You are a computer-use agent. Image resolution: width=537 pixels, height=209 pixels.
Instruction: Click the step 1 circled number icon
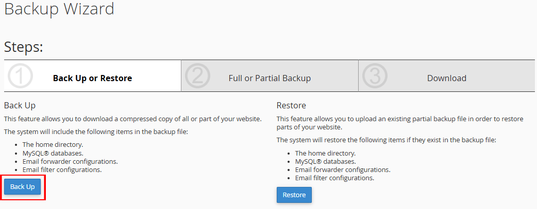[x=21, y=76]
